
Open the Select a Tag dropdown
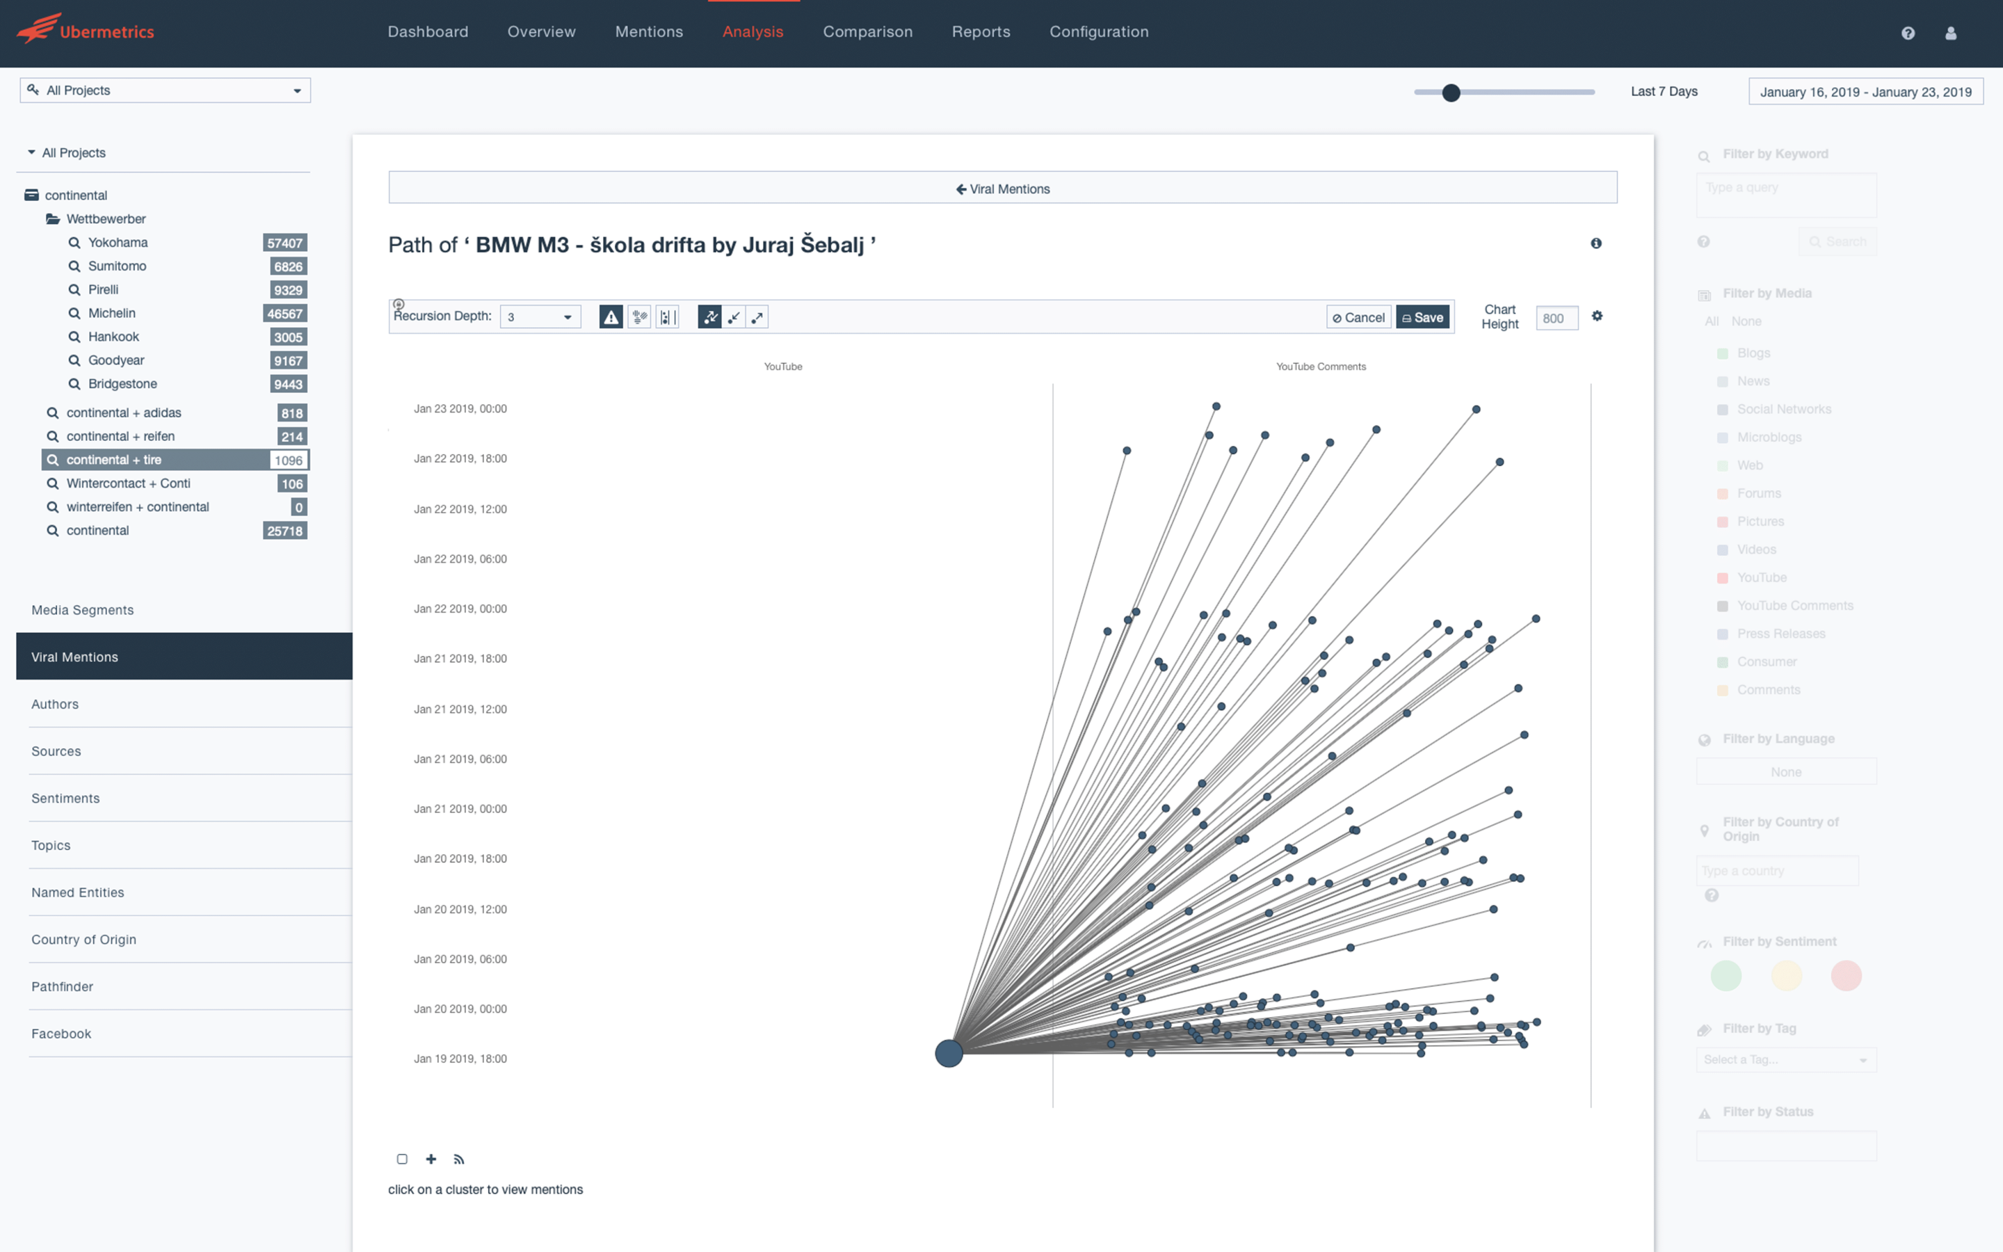(1786, 1060)
